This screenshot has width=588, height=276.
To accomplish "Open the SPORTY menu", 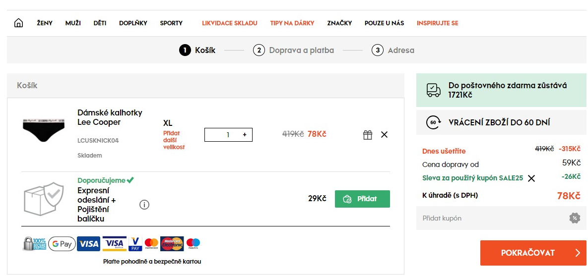I will (171, 23).
